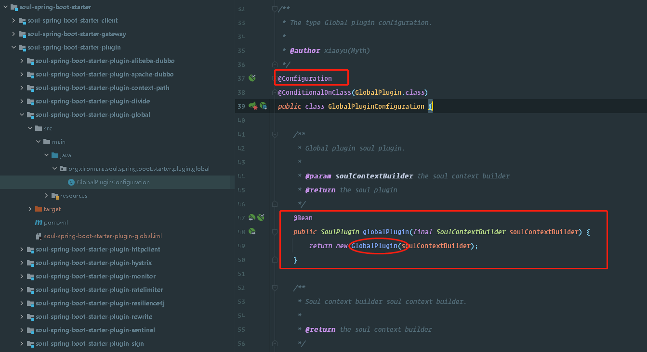Image resolution: width=647 pixels, height=352 pixels.
Task: Click the orange target folder icon
Action: pos(39,209)
